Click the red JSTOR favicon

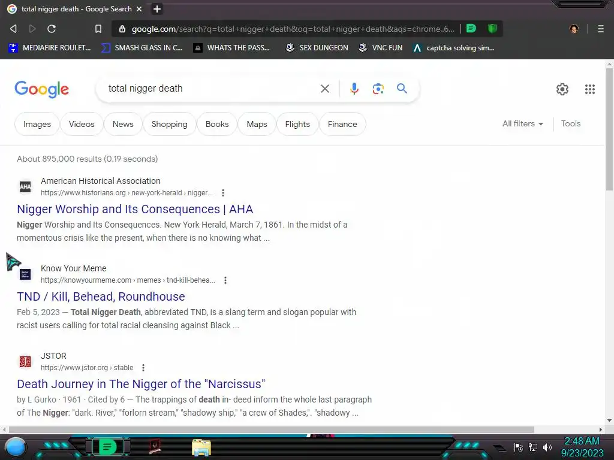[x=25, y=362]
